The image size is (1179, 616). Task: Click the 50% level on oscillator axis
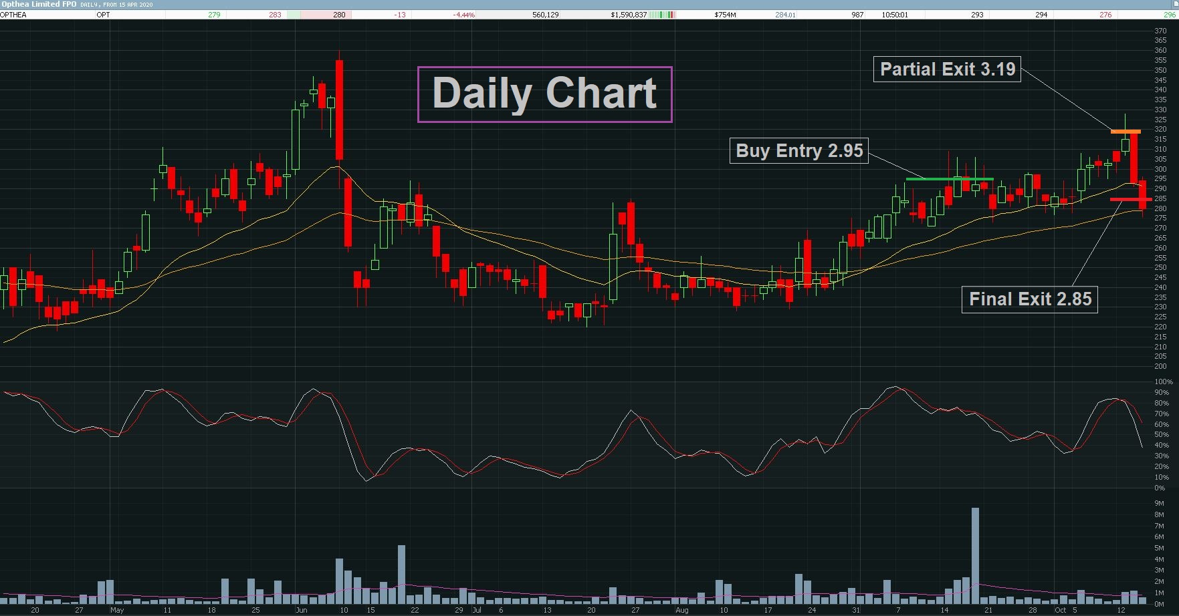coord(1162,435)
